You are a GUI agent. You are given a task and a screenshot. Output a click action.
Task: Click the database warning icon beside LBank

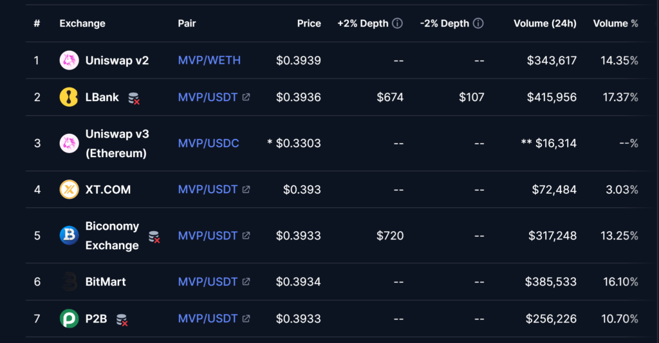[134, 98]
